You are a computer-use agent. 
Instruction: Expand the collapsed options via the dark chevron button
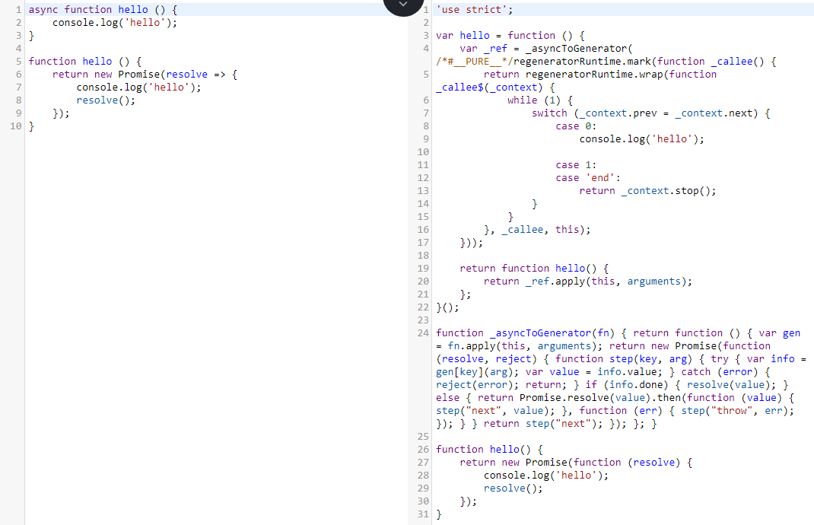403,6
